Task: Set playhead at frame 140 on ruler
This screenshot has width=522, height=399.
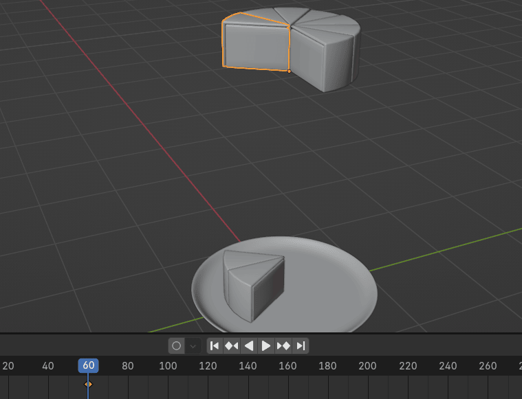Action: (x=248, y=365)
